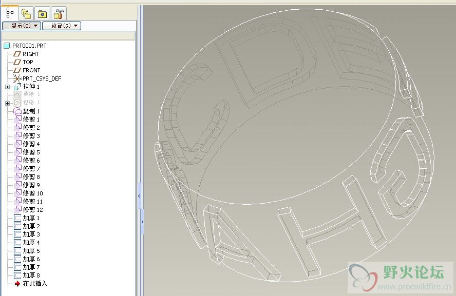Click the letter G on ring model
This screenshot has height=296, width=456.
[400, 167]
